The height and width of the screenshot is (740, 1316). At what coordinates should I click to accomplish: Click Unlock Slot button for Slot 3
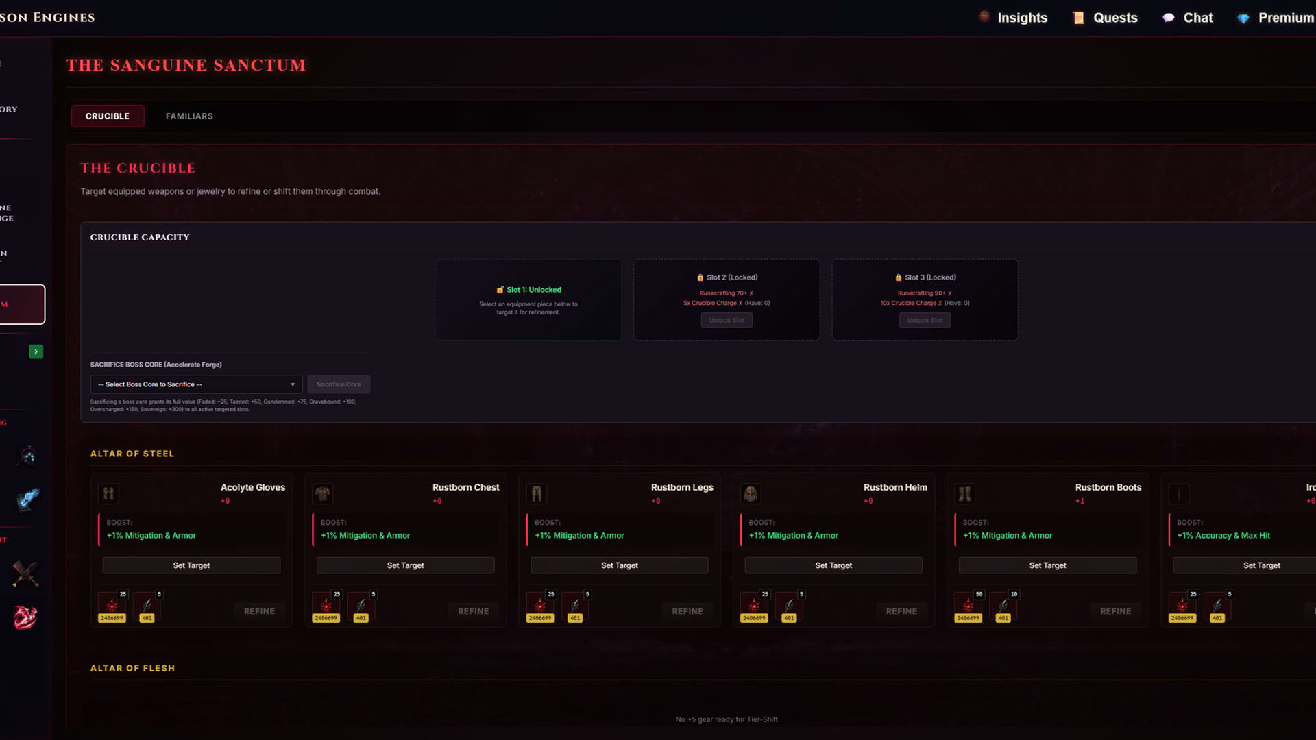tap(925, 320)
